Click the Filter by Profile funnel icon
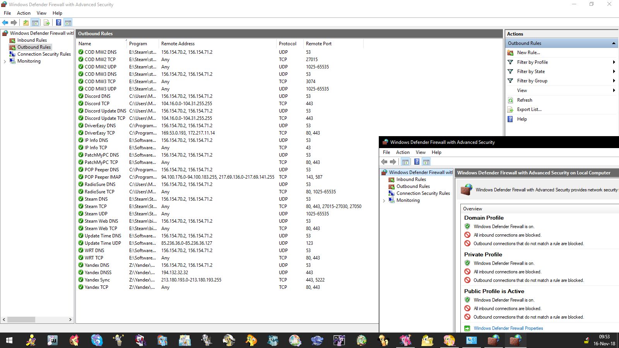 510,62
